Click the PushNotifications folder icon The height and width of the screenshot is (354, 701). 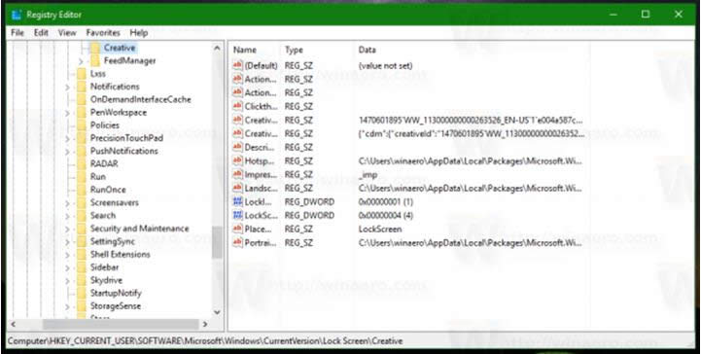82,151
